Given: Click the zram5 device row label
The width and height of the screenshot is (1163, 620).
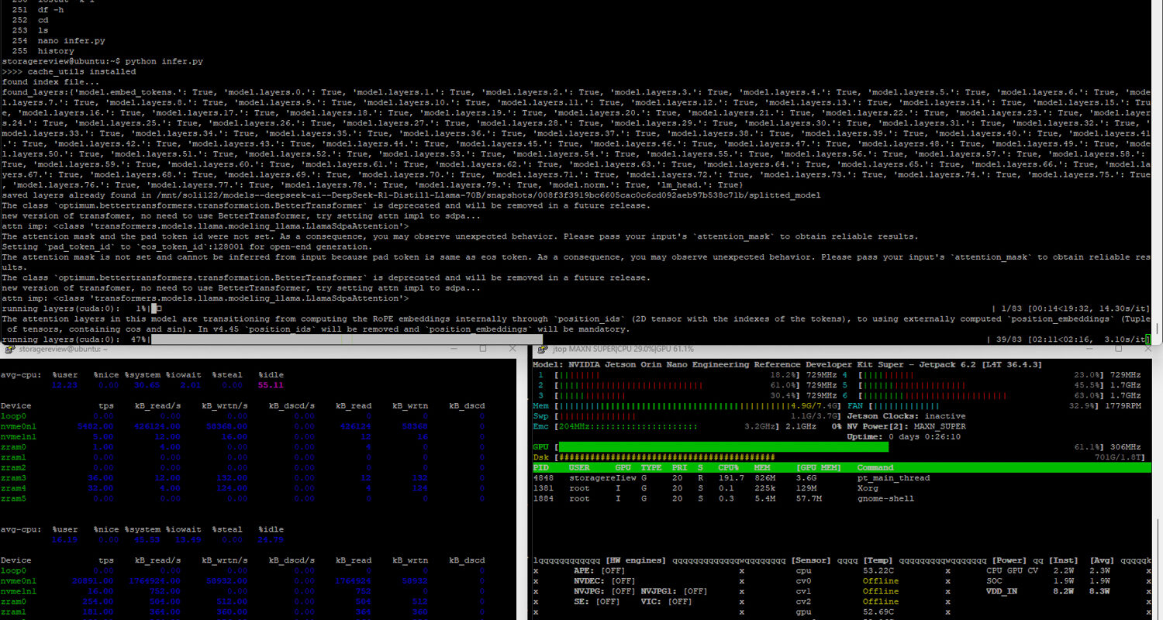Looking at the screenshot, I should [13, 498].
